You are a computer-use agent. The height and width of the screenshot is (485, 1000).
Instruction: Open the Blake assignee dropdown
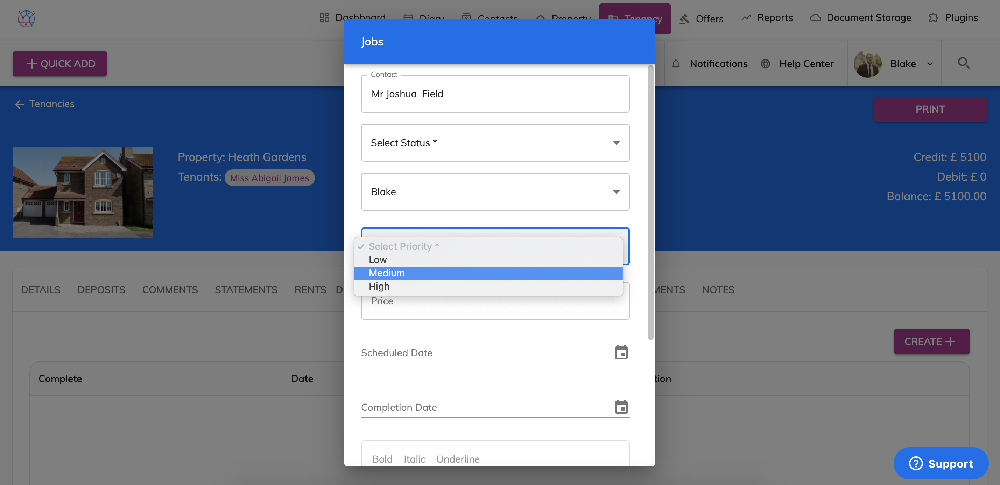pyautogui.click(x=495, y=192)
